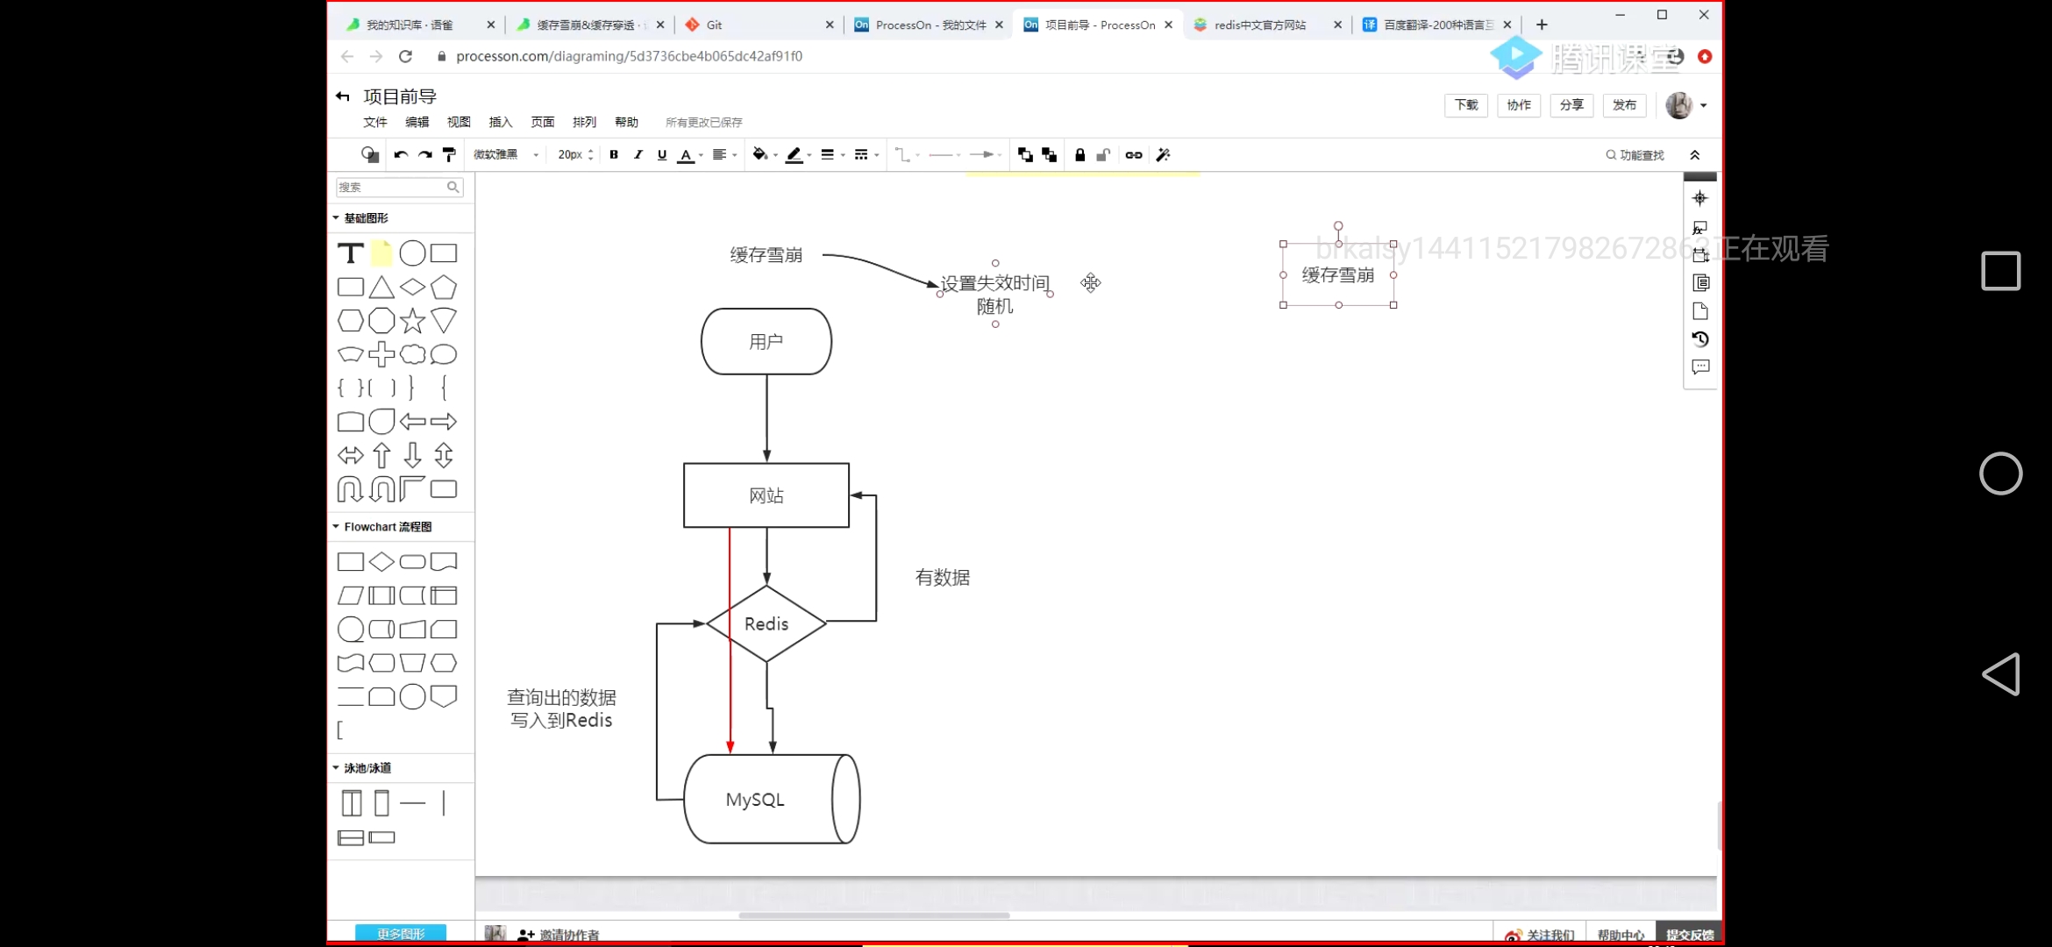This screenshot has width=2052, height=947.
Task: Click the lock shape icon
Action: pyautogui.click(x=1080, y=155)
